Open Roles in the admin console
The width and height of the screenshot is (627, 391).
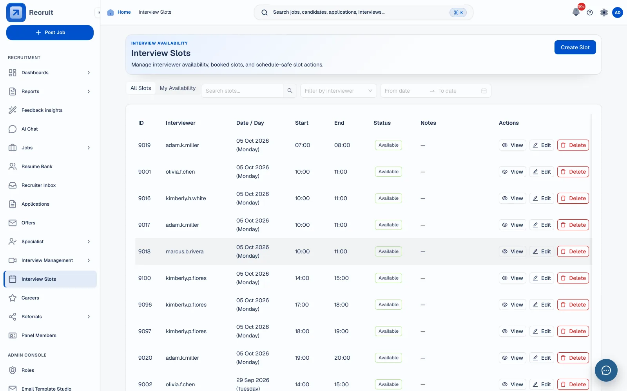point(50,370)
